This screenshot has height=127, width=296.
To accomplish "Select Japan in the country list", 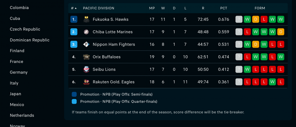I will coord(16,94).
